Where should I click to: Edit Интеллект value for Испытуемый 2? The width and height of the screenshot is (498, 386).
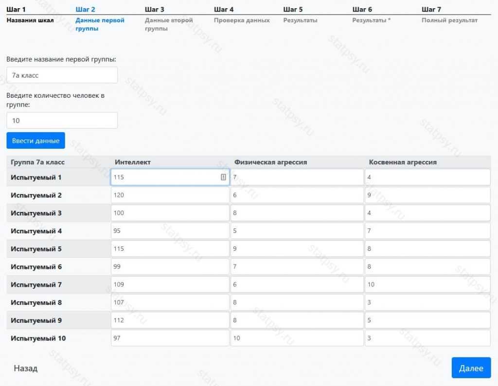[x=170, y=195]
